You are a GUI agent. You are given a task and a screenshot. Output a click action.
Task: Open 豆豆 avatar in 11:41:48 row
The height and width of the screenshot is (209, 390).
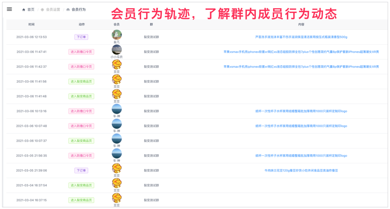[117, 94]
